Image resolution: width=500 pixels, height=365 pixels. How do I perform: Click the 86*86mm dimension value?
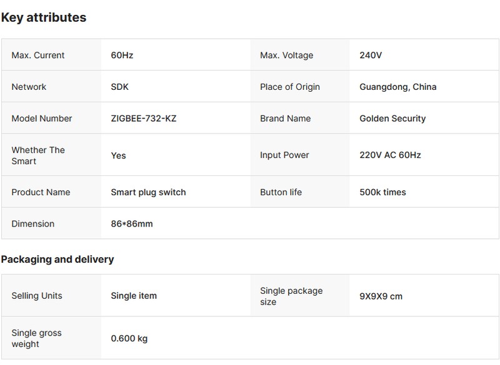[x=131, y=223]
